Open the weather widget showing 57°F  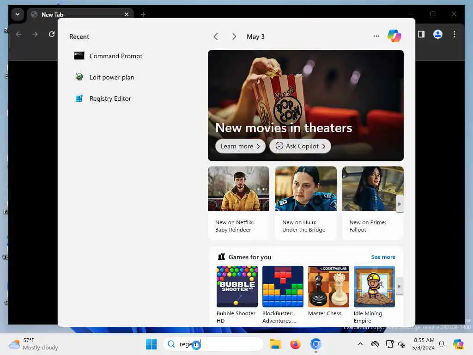pos(33,344)
